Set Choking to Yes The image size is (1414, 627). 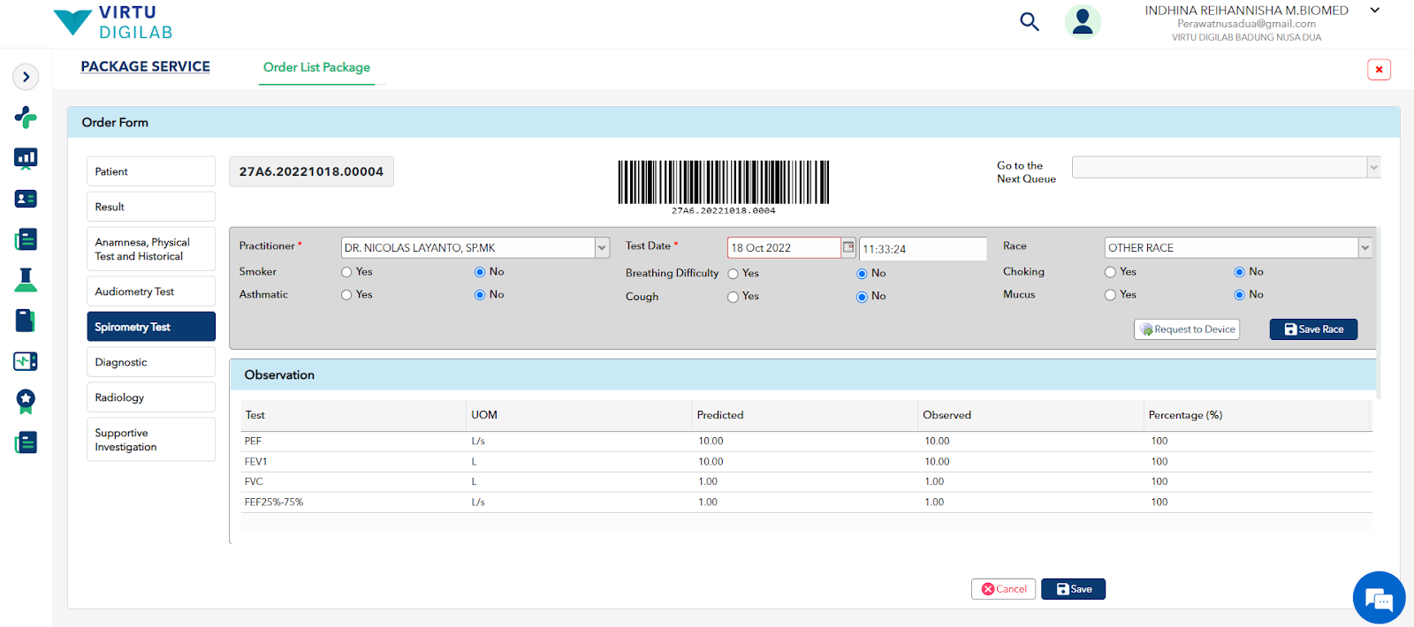point(1110,272)
